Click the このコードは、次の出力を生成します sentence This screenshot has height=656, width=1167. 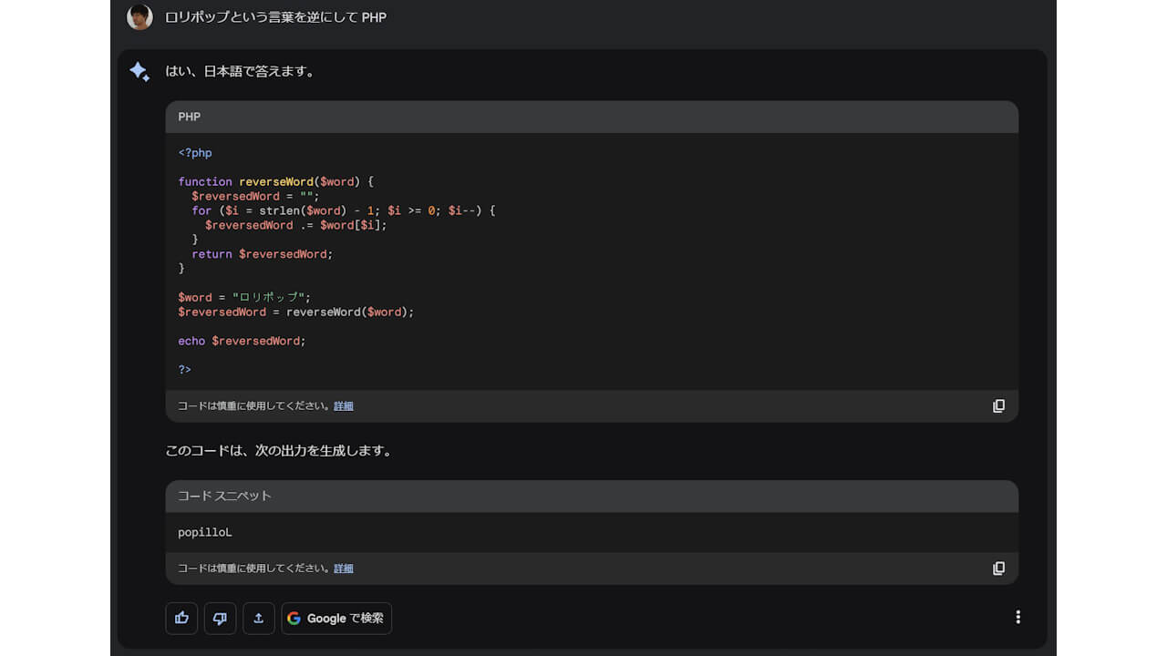[278, 450]
